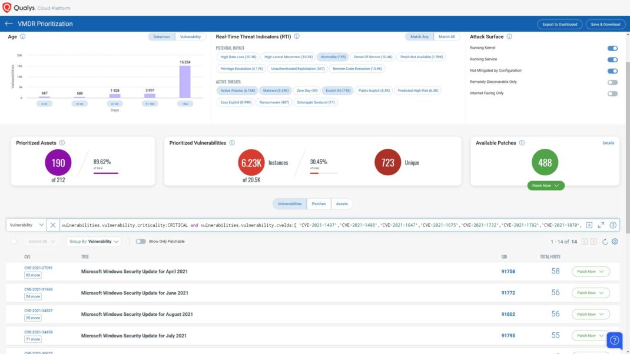Image resolution: width=630 pixels, height=354 pixels.
Task: Enable Remotely Discoverable Only switch
Action: pos(612,82)
